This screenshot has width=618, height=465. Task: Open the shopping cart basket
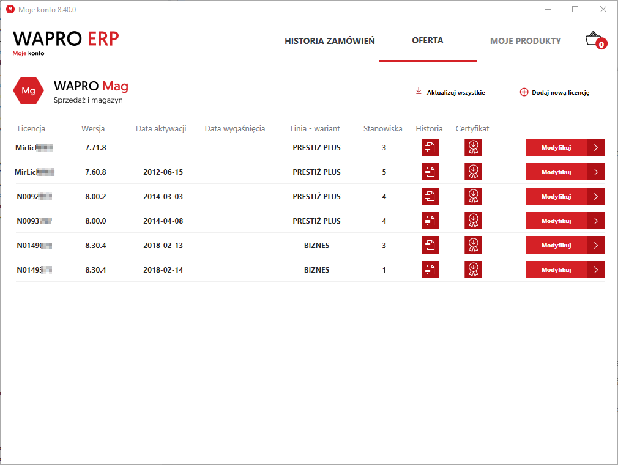click(x=595, y=40)
